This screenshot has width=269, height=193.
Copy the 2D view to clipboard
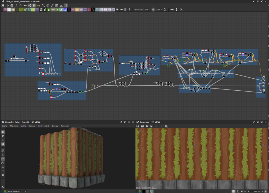pyautogui.click(x=147, y=126)
